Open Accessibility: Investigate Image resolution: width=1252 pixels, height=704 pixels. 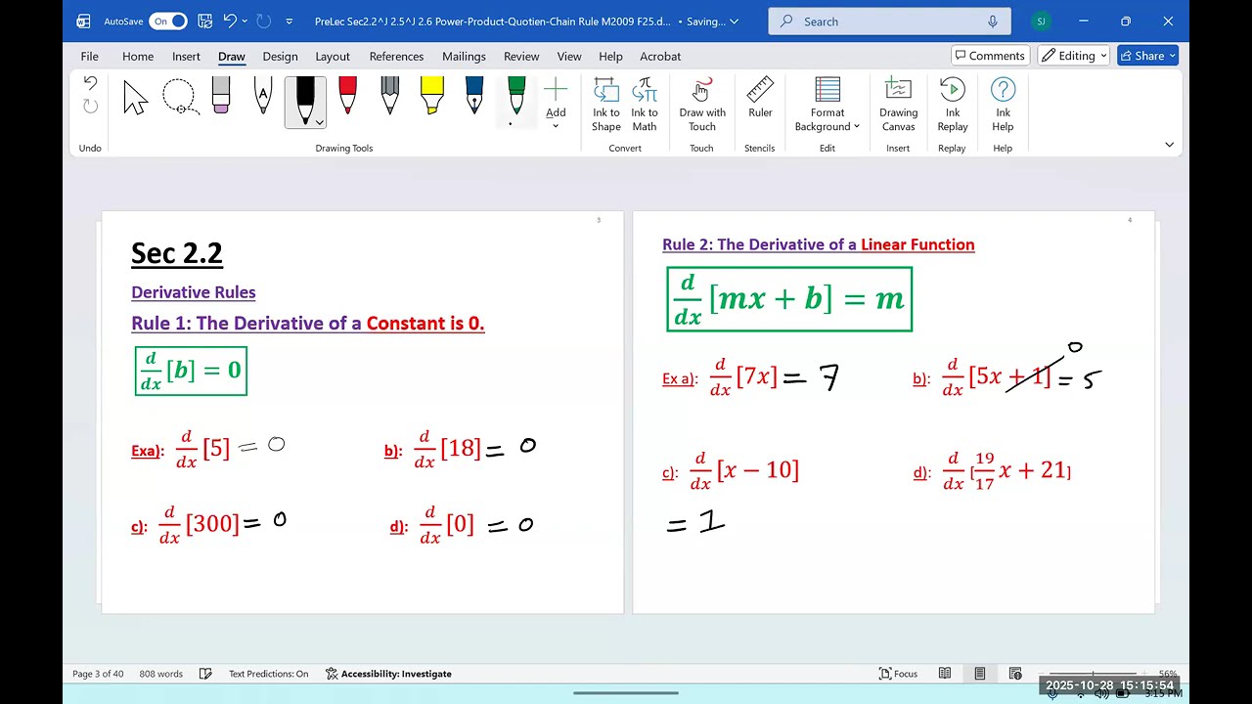click(x=388, y=674)
